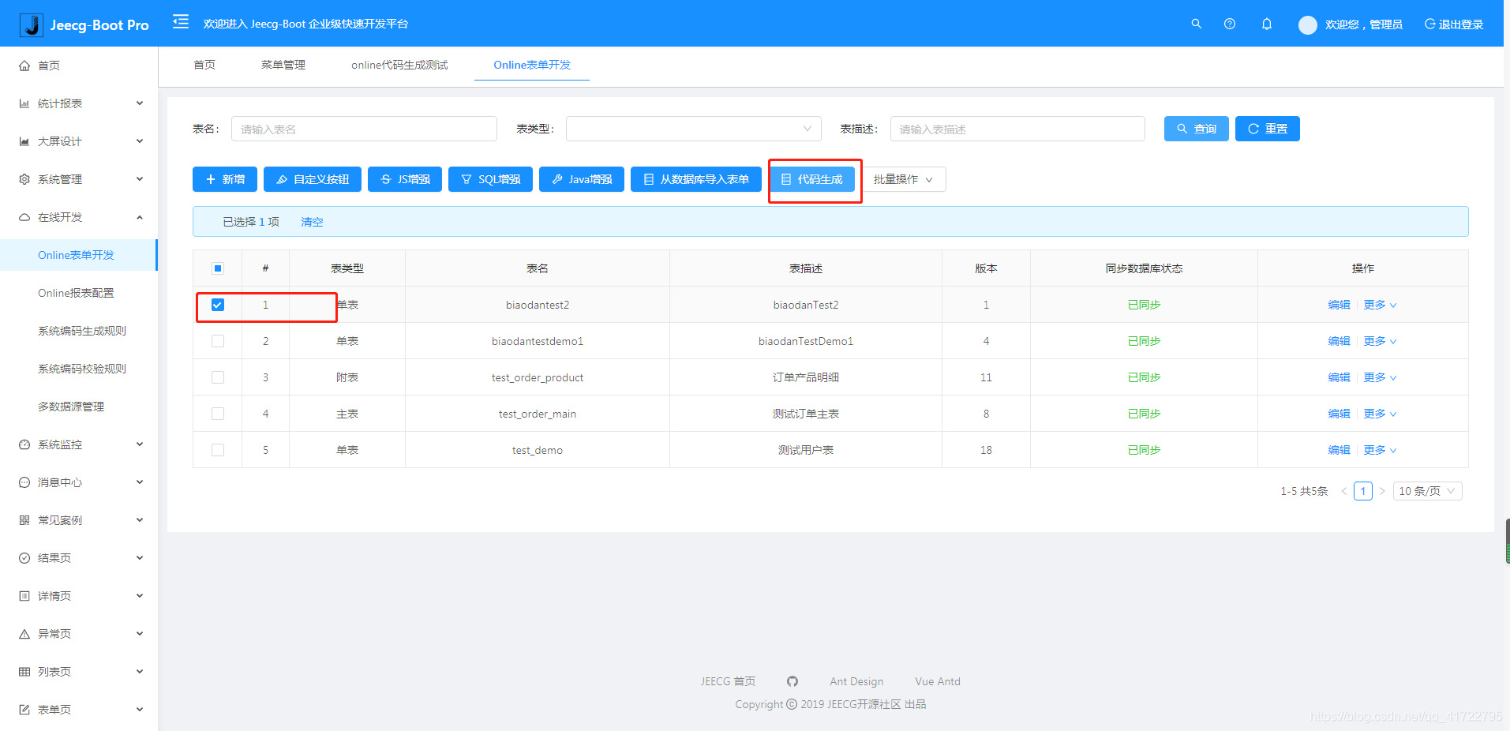Viewport: 1510px width, 731px height.
Task: Open 更多 menu for test_order_product row
Action: [1380, 377]
